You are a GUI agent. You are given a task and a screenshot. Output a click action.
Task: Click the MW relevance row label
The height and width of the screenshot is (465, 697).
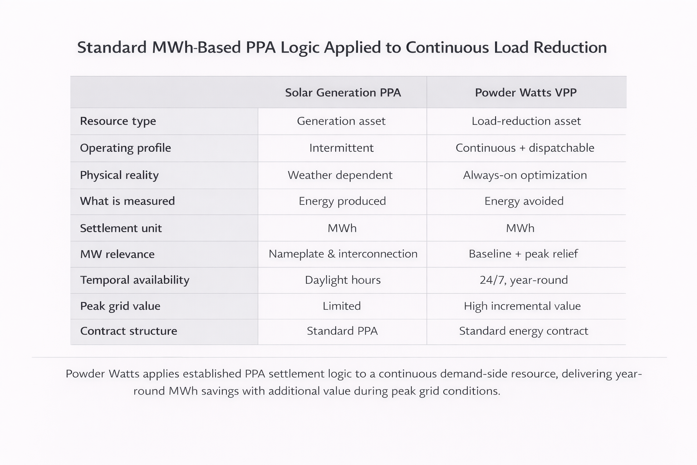(x=117, y=254)
